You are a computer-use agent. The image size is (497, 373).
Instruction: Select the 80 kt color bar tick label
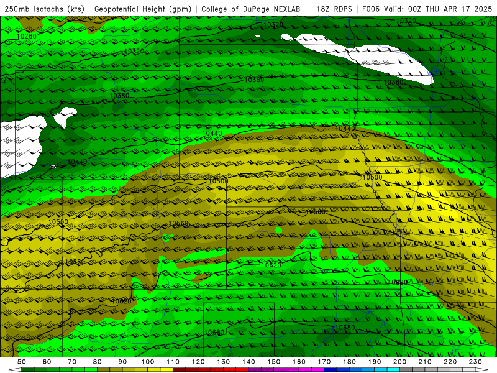98,362
